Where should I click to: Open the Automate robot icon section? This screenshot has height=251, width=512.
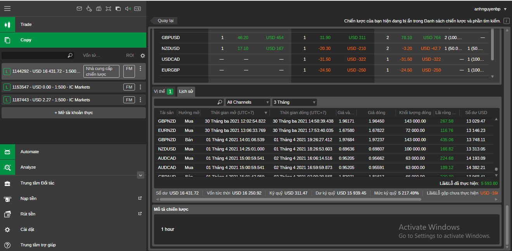(x=7, y=152)
